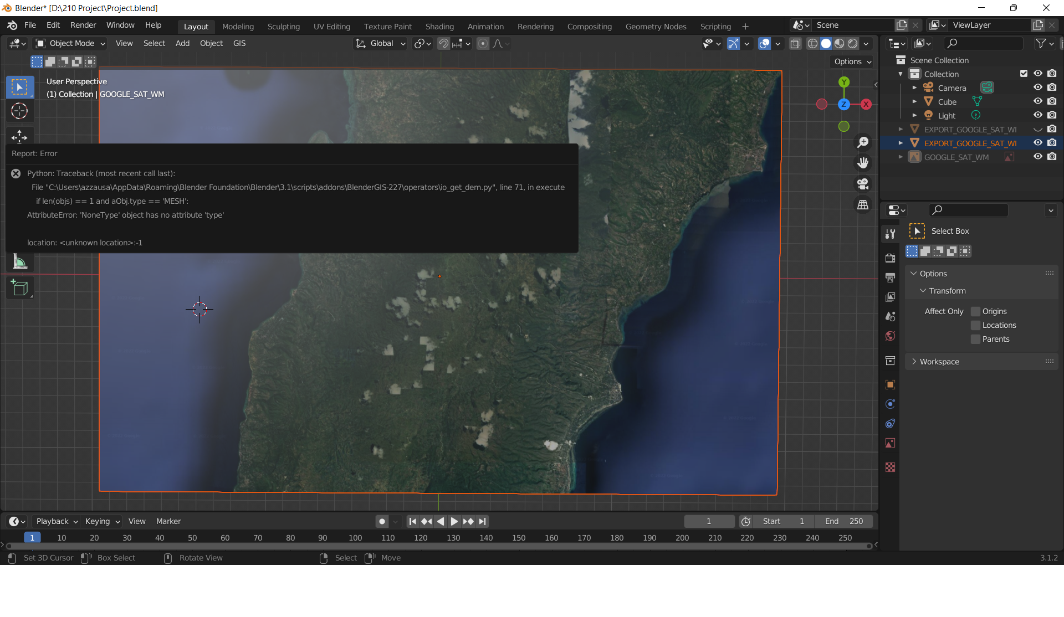Enable rendered viewport shading
The width and height of the screenshot is (1064, 617).
(x=853, y=44)
